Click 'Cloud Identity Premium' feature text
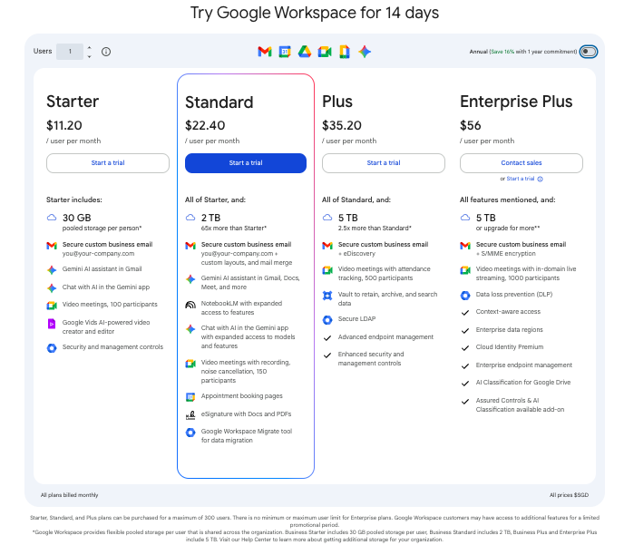The width and height of the screenshot is (624, 545). click(510, 347)
